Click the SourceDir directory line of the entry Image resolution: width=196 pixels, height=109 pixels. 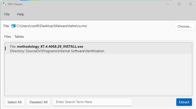(57, 51)
